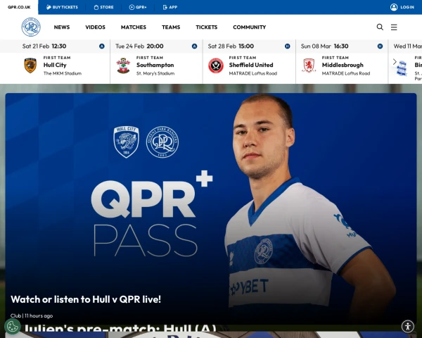Select the QPR.CO.UK tab
422x338 pixels.
click(19, 7)
